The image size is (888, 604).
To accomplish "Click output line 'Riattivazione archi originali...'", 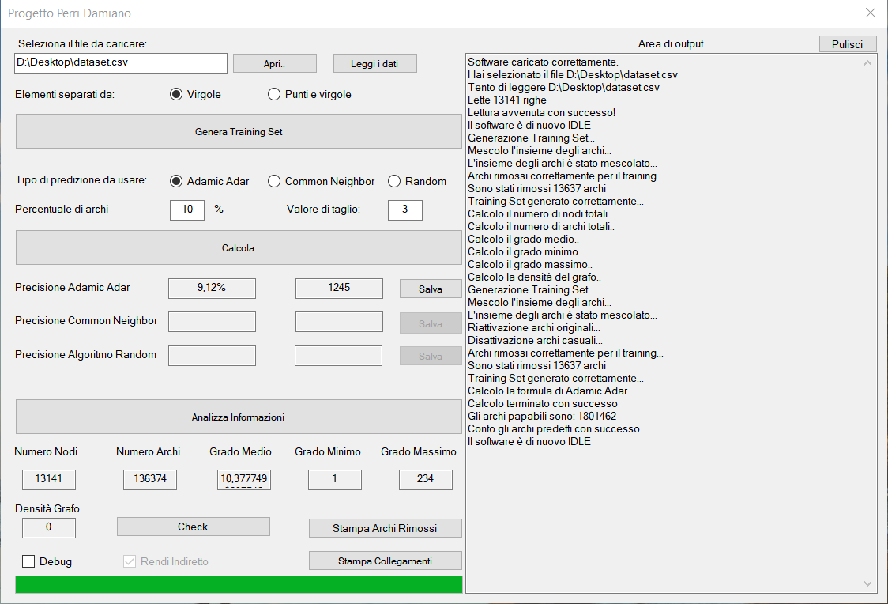I will pyautogui.click(x=534, y=327).
